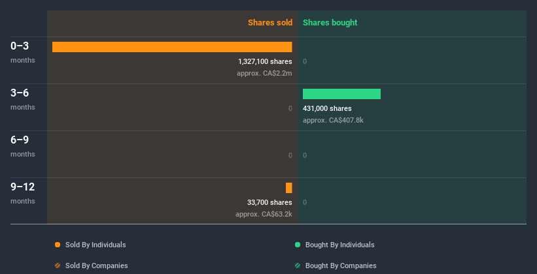Toggle the Sold By Companies legend label
Screen dimensions: 537x274
pyautogui.click(x=96, y=266)
